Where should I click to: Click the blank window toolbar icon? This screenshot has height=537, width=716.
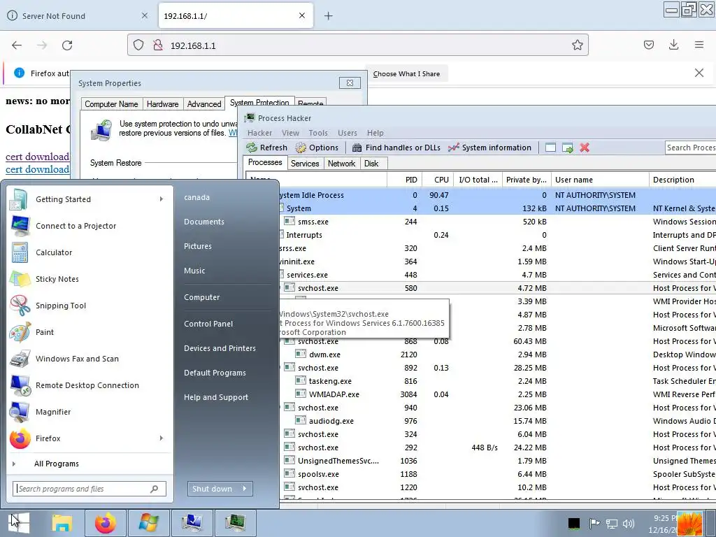[551, 148]
